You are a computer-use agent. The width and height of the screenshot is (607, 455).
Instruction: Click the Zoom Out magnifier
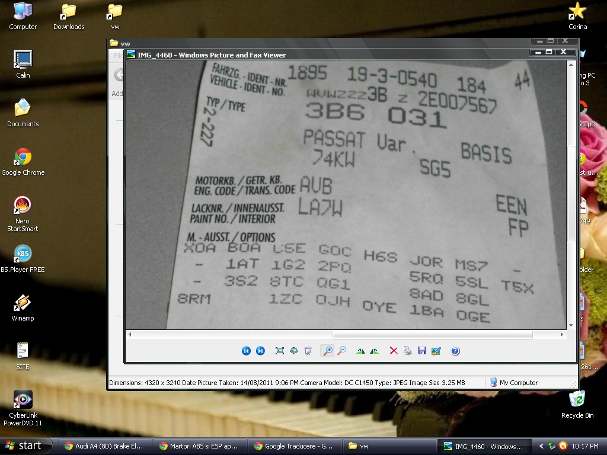(342, 351)
